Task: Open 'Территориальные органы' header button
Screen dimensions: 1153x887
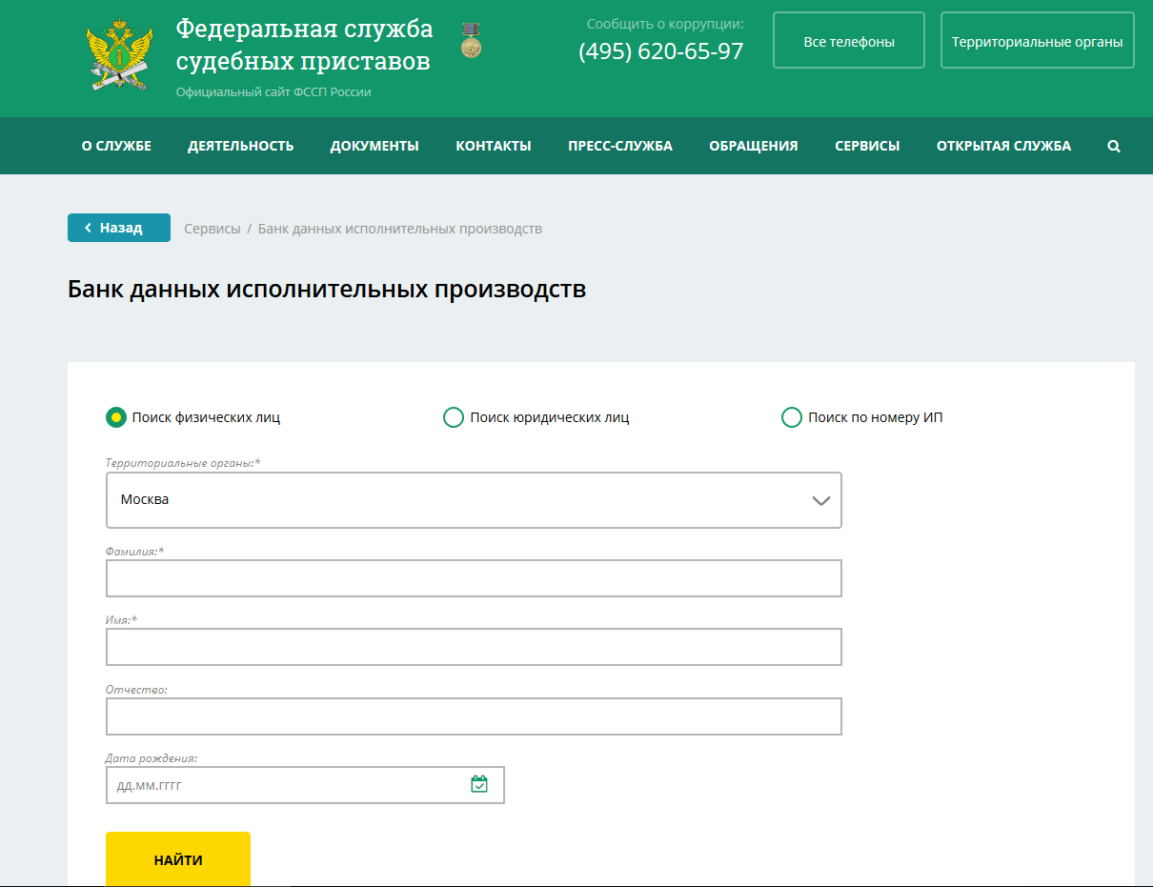Action: [1037, 41]
